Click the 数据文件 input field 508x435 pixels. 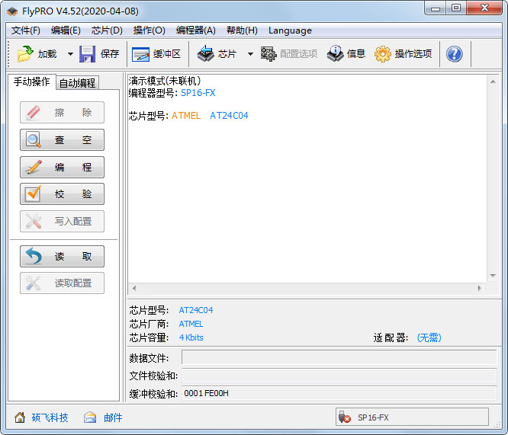(339, 357)
